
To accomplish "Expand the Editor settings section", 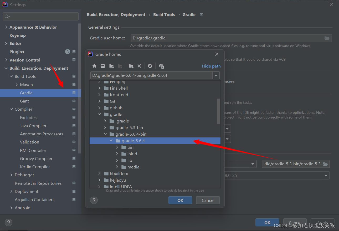I will [x=6, y=43].
